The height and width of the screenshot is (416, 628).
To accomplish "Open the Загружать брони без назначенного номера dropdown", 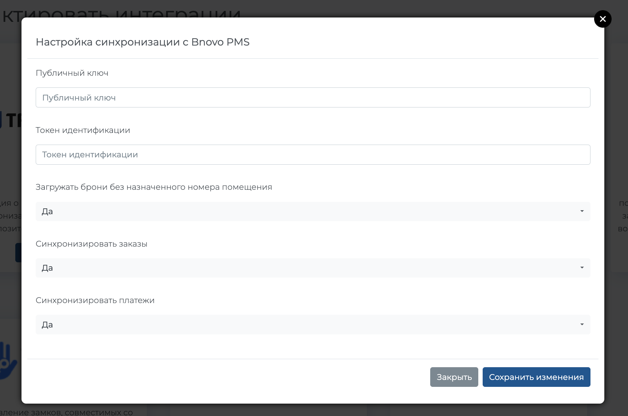I will click(313, 211).
